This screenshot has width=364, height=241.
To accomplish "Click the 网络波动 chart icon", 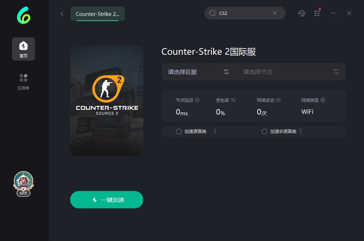I will [278, 100].
